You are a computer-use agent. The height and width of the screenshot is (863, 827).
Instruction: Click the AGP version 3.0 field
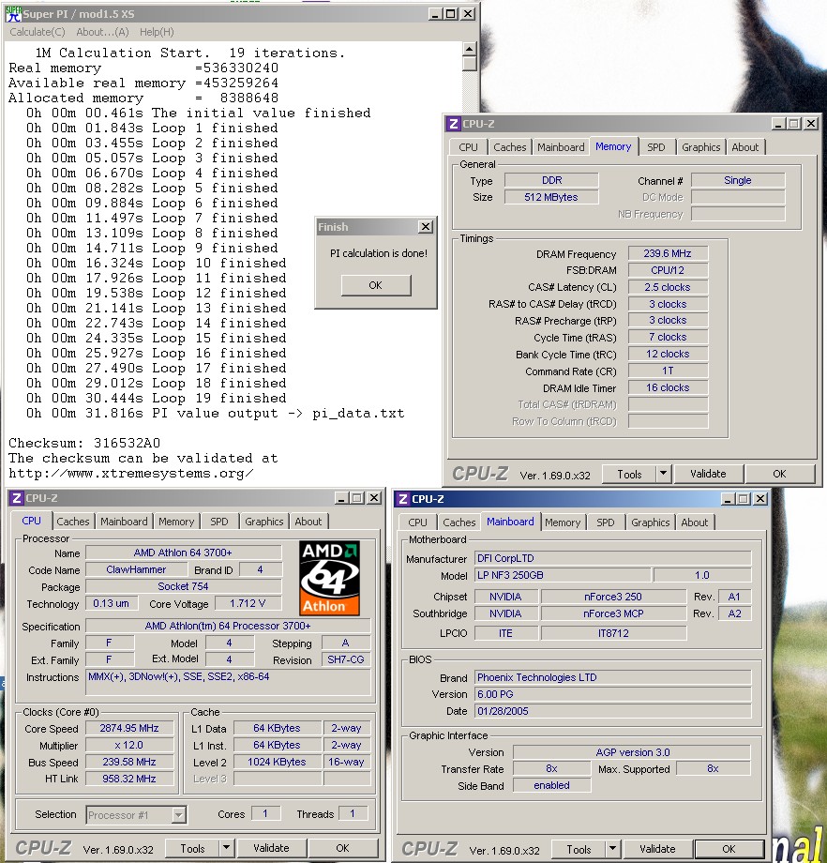click(632, 752)
